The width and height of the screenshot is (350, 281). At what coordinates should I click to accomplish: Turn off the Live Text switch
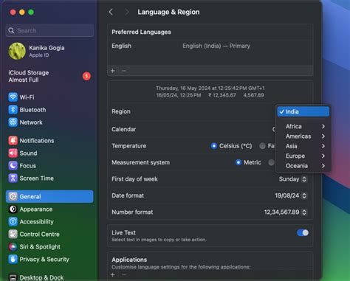303,232
